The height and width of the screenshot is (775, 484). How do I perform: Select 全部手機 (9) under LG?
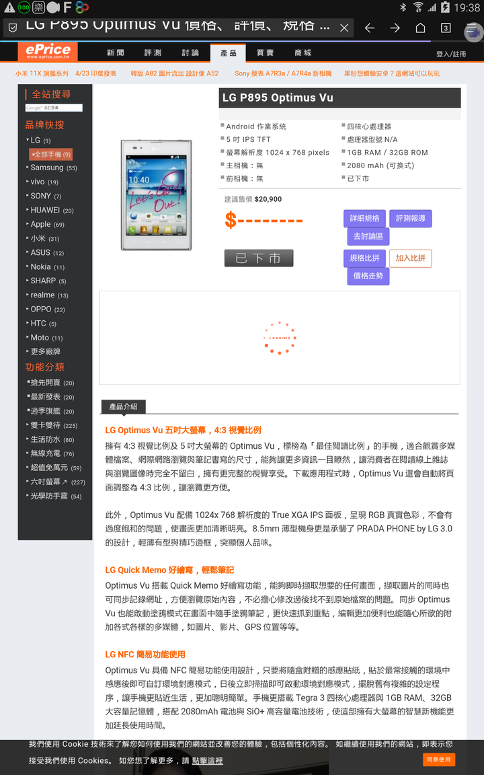point(51,154)
